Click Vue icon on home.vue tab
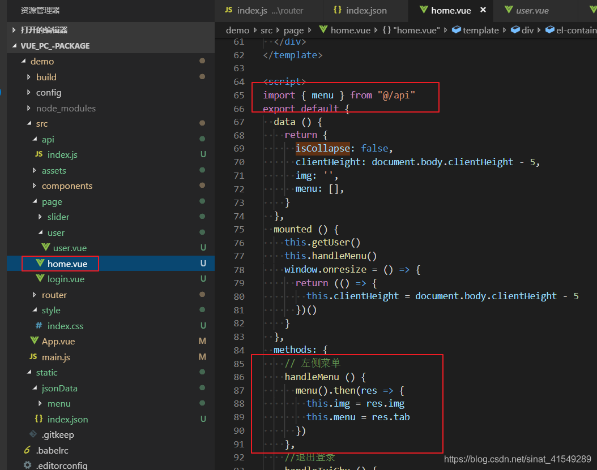Screen dimensions: 597x470 [424, 10]
